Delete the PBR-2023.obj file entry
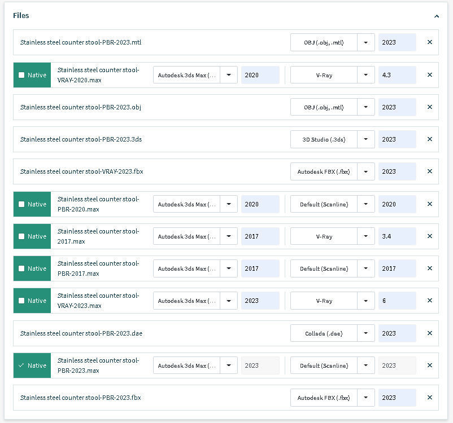This screenshot has width=453, height=423. (x=429, y=107)
